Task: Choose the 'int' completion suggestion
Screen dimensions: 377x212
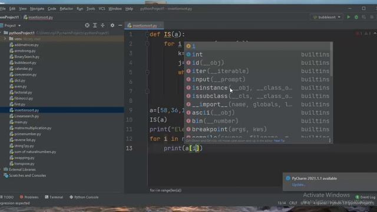Action: pyautogui.click(x=257, y=55)
